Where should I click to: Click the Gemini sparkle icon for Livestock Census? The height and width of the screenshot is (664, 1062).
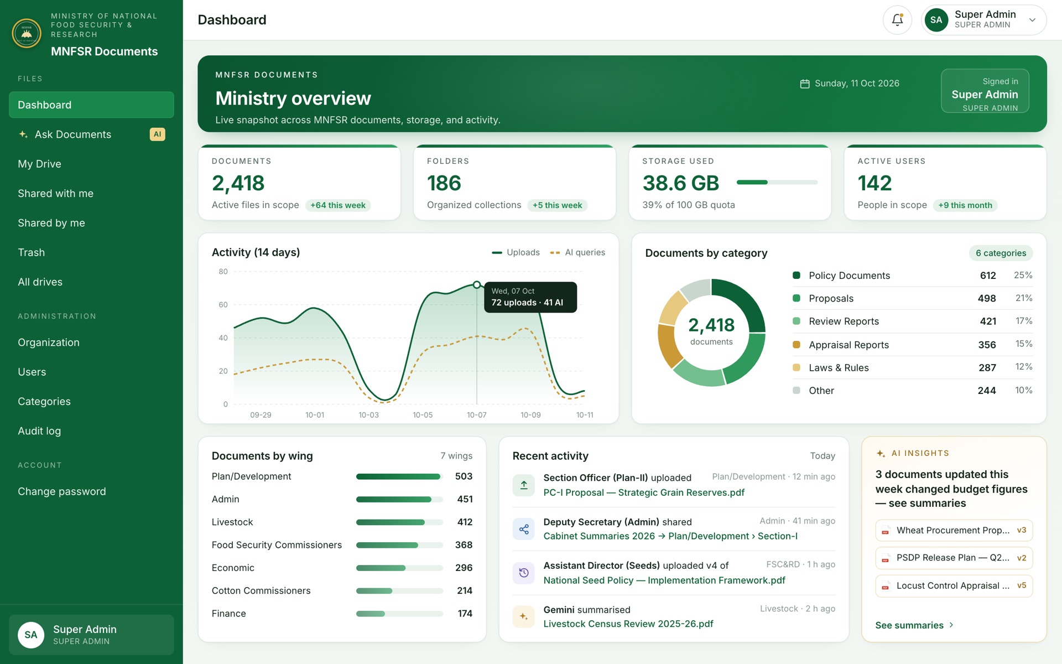pyautogui.click(x=524, y=616)
